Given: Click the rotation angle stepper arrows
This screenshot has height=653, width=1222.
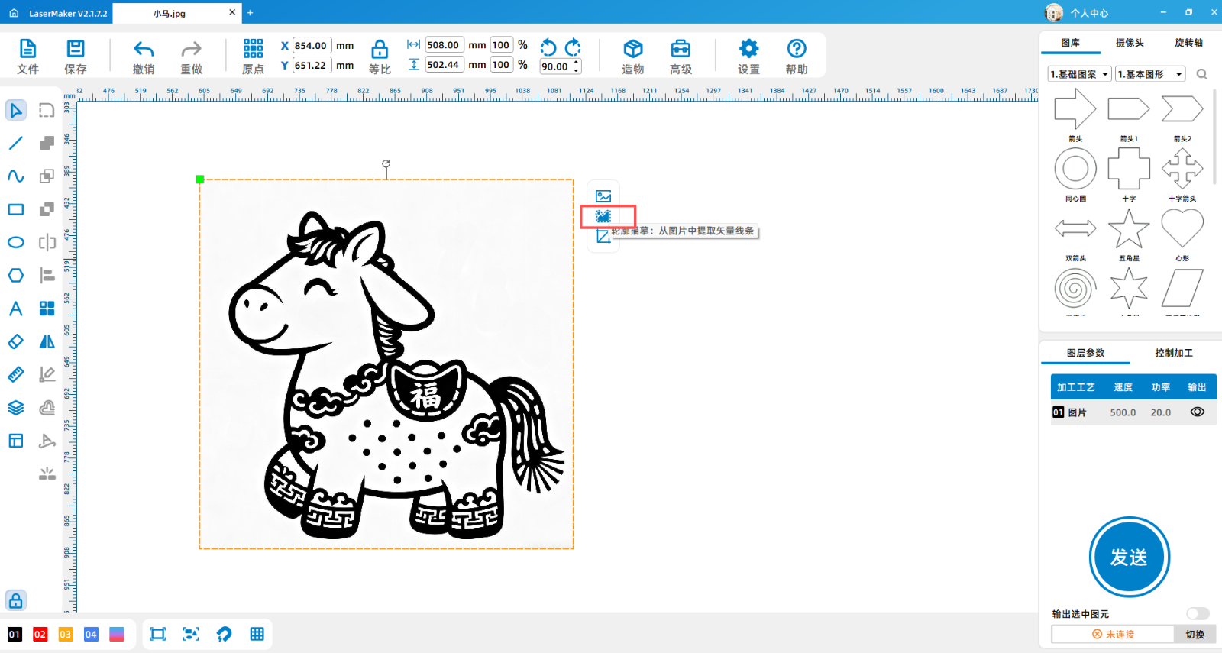Looking at the screenshot, I should coord(577,66).
